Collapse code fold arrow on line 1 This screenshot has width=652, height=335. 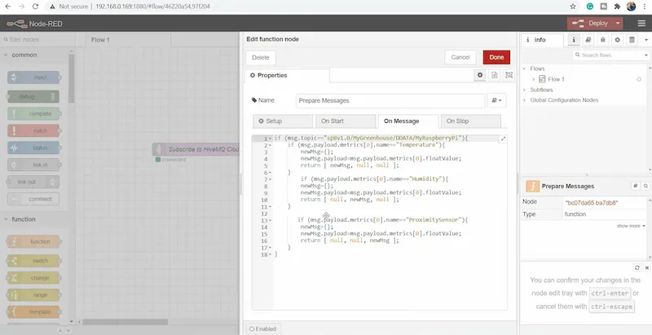pyautogui.click(x=270, y=139)
